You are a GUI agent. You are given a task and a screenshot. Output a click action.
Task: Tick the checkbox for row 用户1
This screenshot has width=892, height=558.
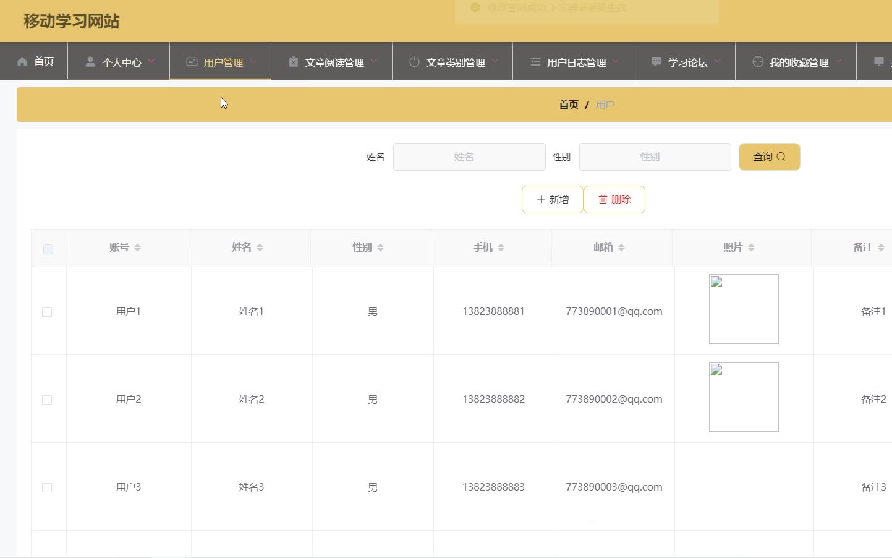pos(47,312)
